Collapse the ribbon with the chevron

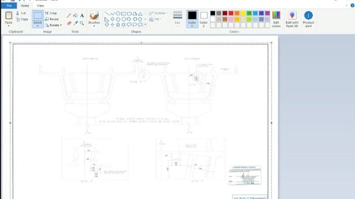tap(347, 6)
